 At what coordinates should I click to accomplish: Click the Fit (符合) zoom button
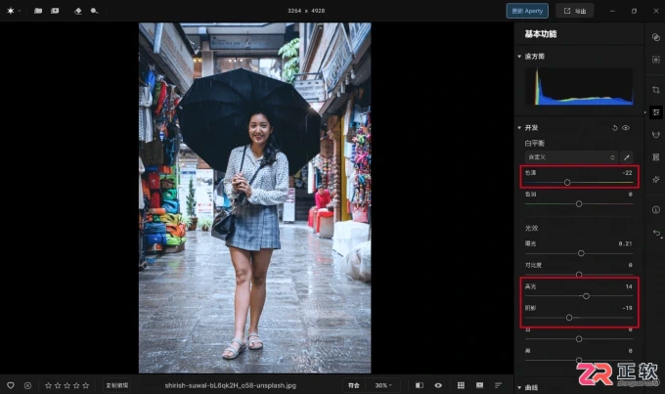click(354, 385)
